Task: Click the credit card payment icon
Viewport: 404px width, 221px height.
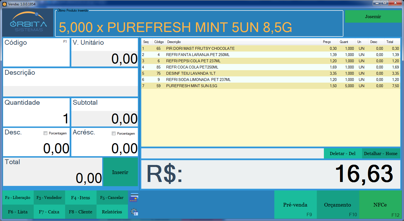Action: pyautogui.click(x=134, y=198)
